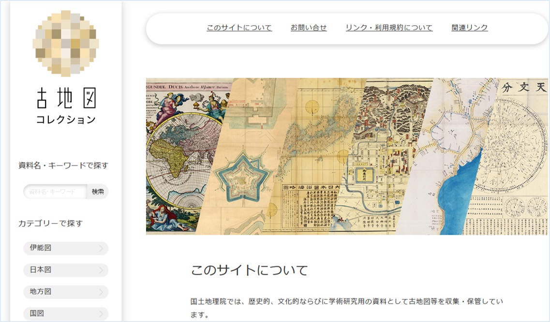Click the 古地図 title text

click(x=66, y=98)
